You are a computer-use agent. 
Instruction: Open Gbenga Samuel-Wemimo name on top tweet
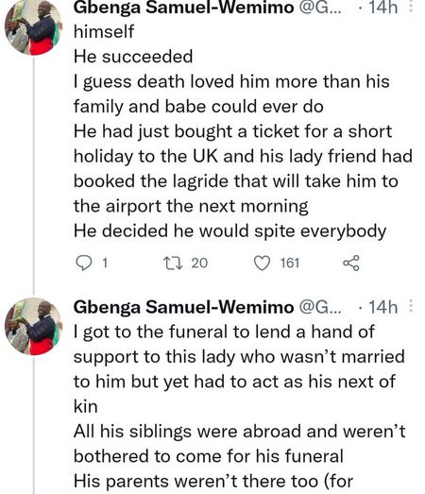pos(183,7)
